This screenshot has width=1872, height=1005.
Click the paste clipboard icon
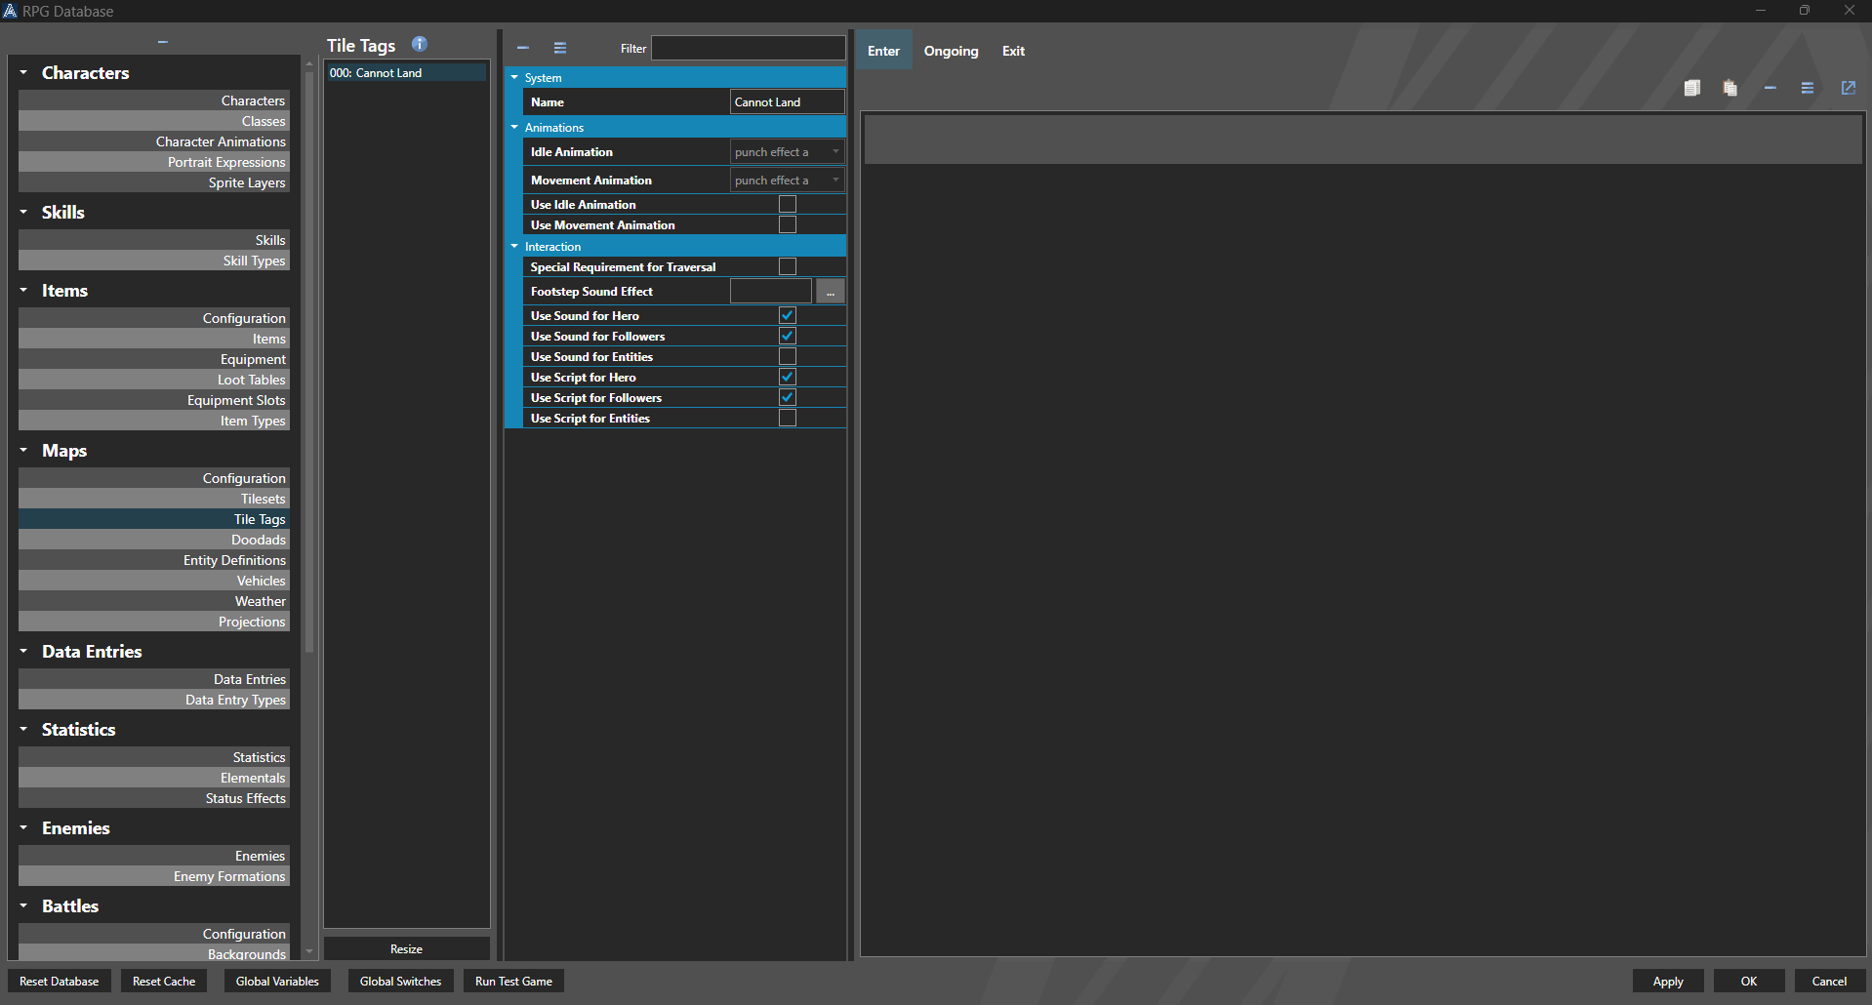(1730, 88)
